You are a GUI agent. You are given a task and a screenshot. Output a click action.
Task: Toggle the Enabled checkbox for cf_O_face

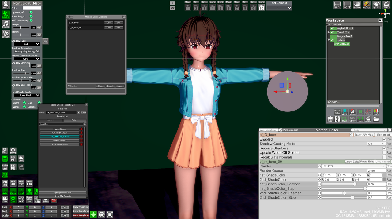tap(384, 139)
